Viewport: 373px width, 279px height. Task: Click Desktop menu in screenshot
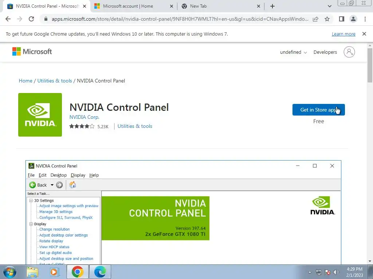pyautogui.click(x=59, y=175)
